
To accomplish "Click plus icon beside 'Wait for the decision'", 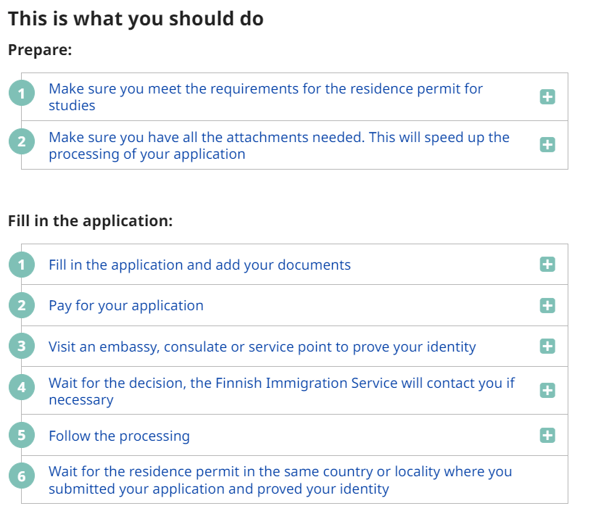I will (x=547, y=391).
